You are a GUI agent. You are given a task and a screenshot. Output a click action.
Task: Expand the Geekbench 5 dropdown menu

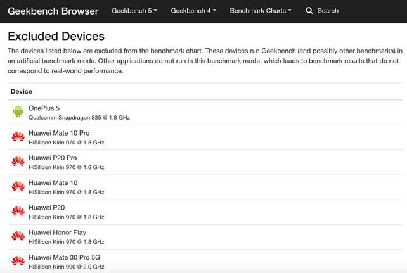pyautogui.click(x=134, y=11)
